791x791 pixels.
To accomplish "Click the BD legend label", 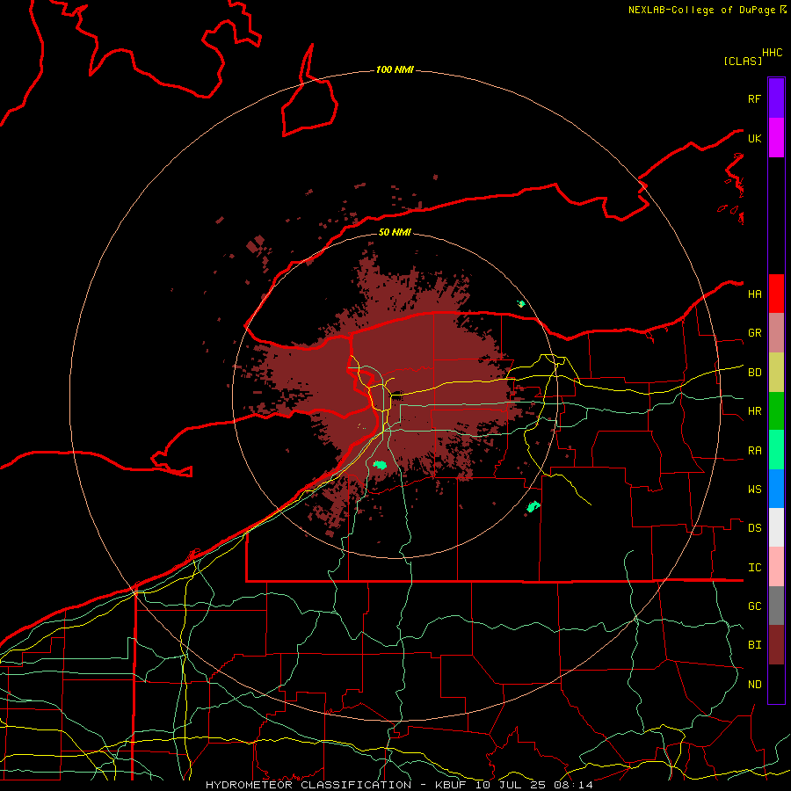I will pos(754,373).
